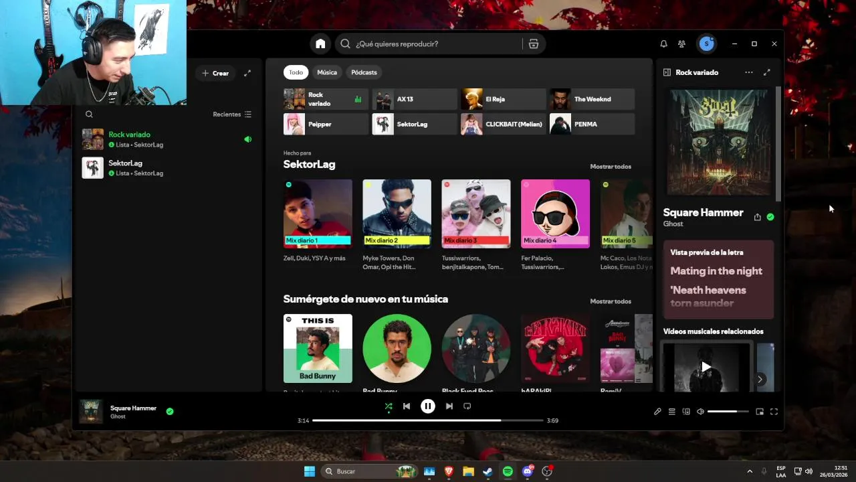Show hidden system tray icons chevron

(x=749, y=471)
